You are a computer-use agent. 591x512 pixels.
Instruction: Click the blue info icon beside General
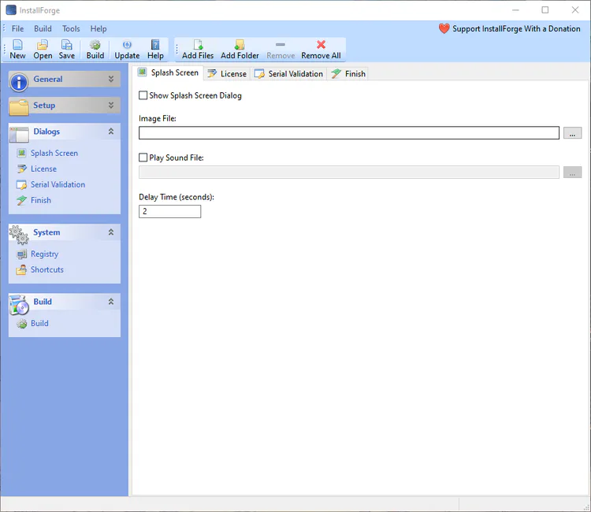click(18, 82)
